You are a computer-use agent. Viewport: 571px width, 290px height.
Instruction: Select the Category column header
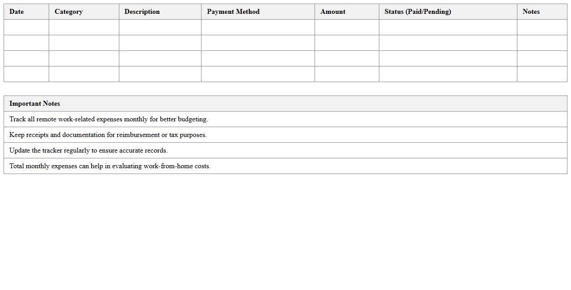click(69, 12)
